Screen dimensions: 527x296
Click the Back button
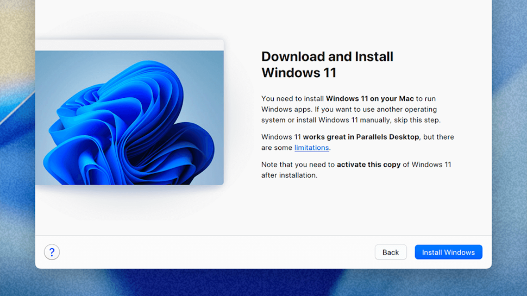[x=391, y=252]
